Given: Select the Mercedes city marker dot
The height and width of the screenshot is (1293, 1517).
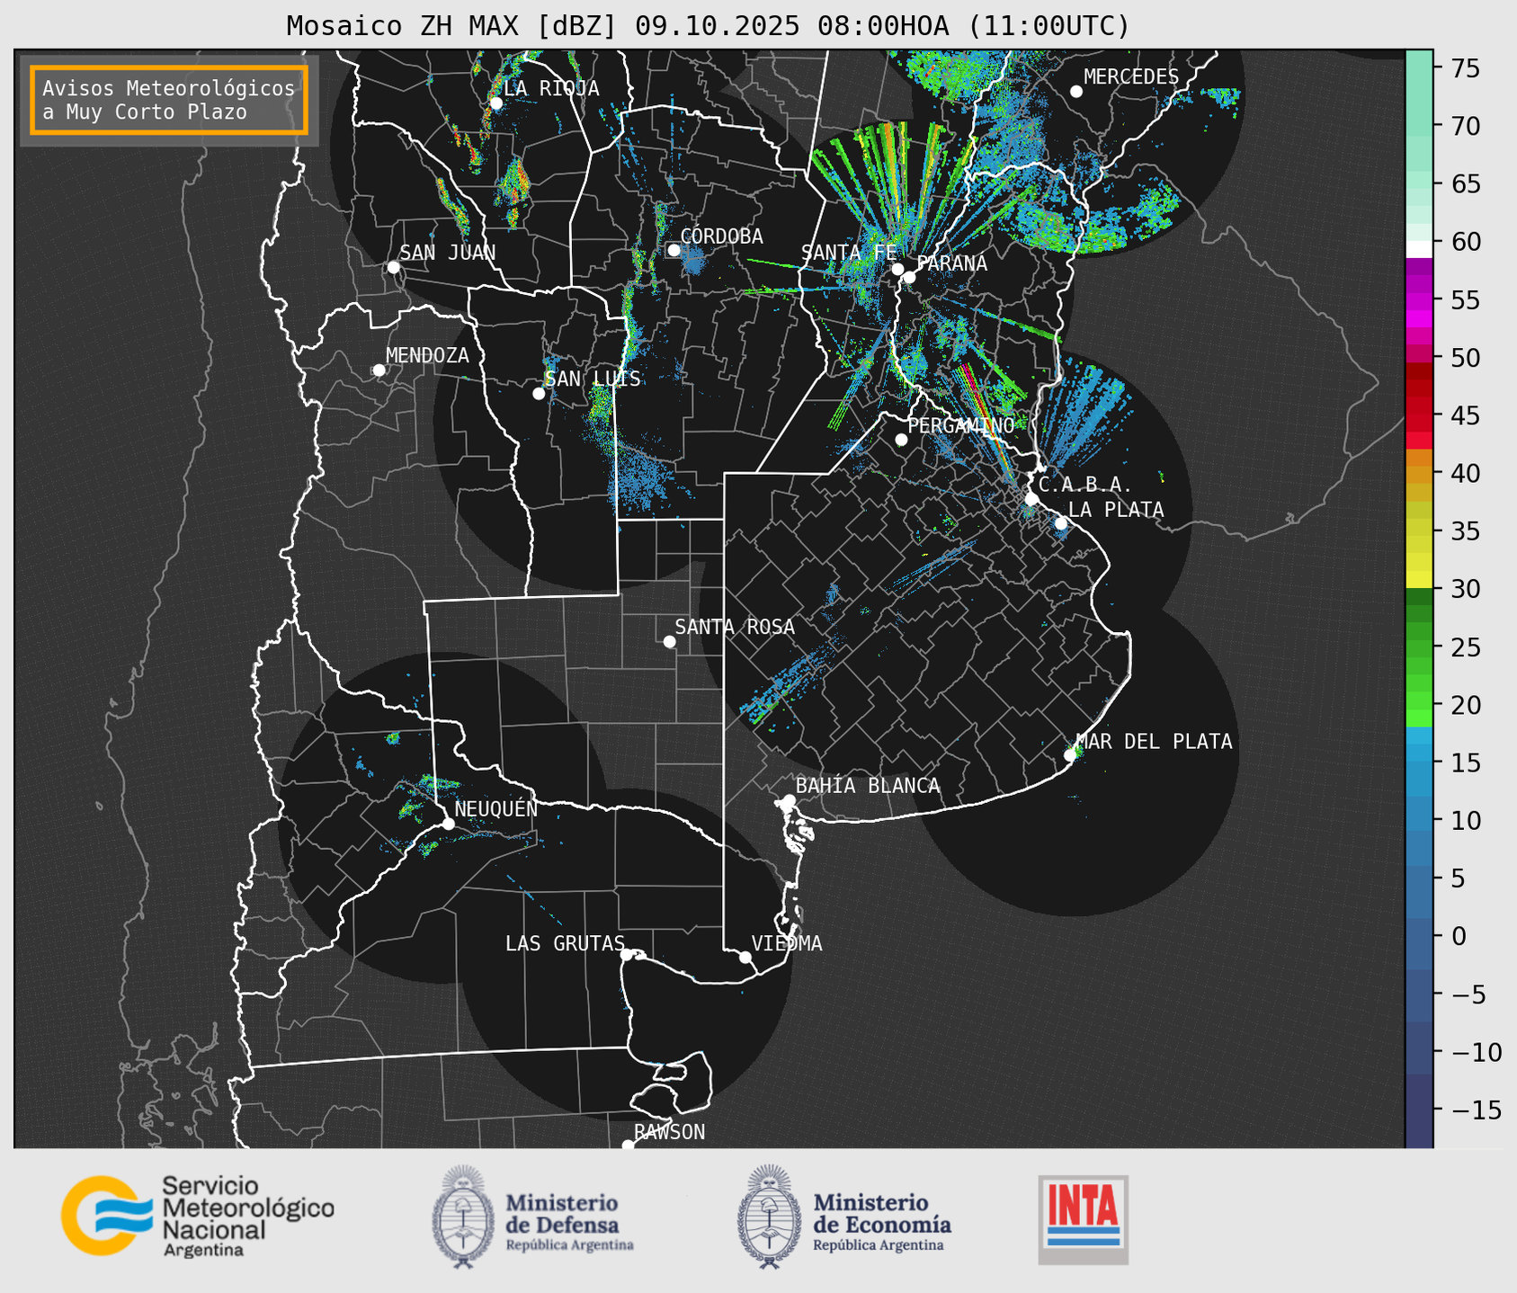Looking at the screenshot, I should coord(1075,92).
